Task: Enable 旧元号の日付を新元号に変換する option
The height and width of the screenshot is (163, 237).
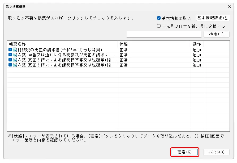Action: pos(159,26)
